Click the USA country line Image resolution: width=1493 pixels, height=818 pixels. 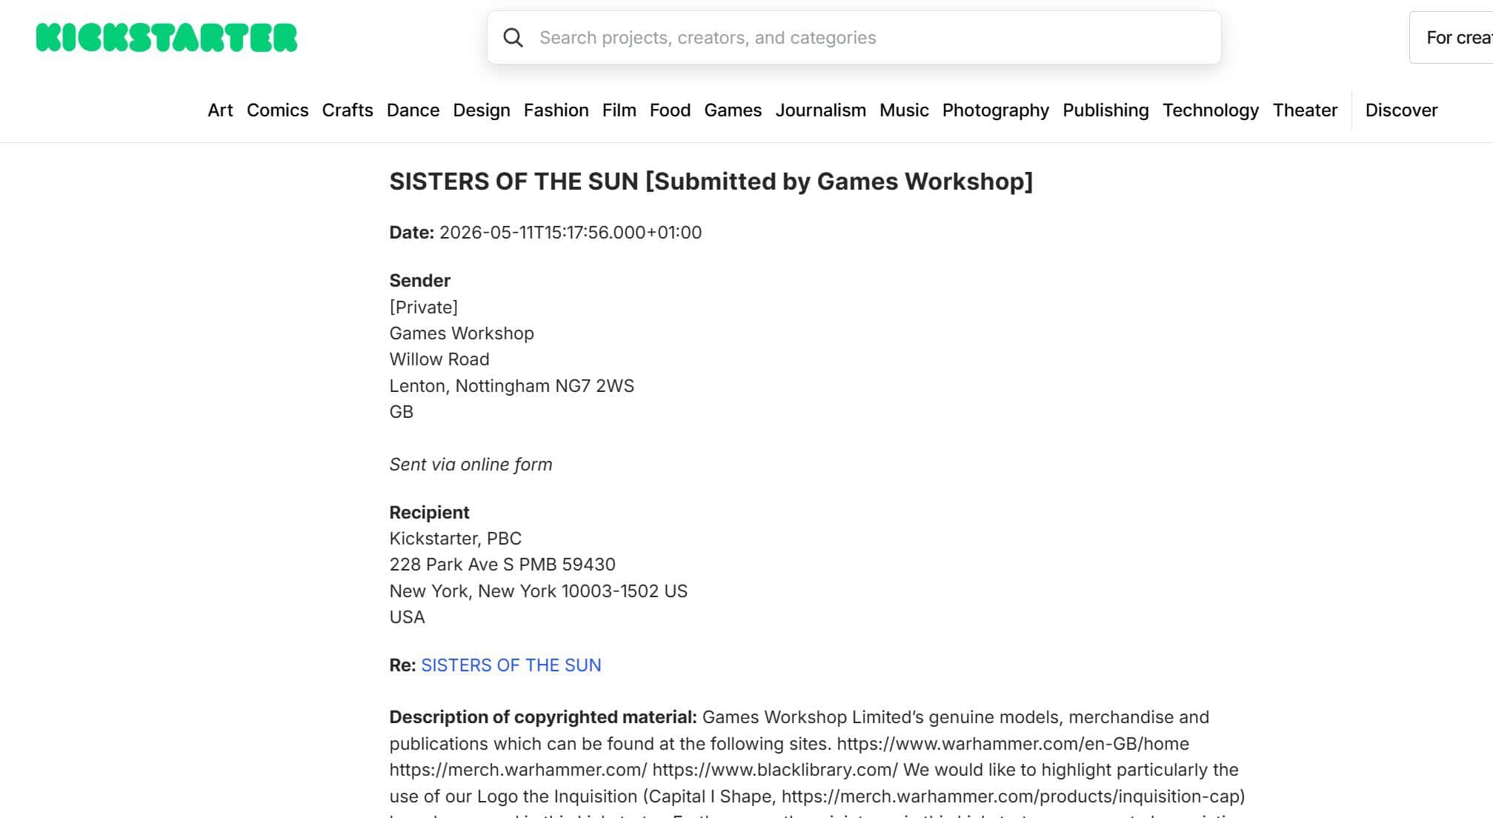pyautogui.click(x=407, y=617)
